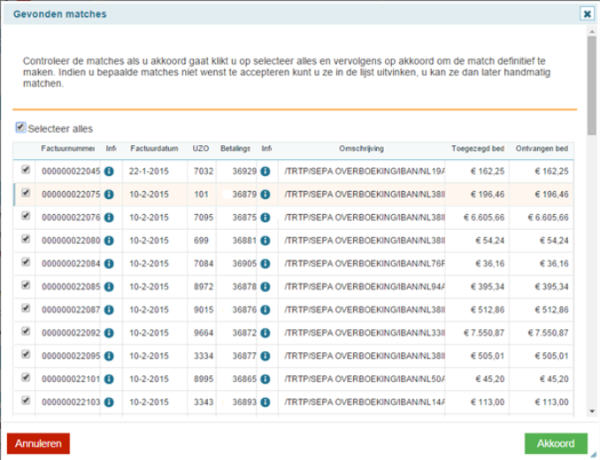
Task: Select date cell 22-1-2015
Action: click(149, 172)
